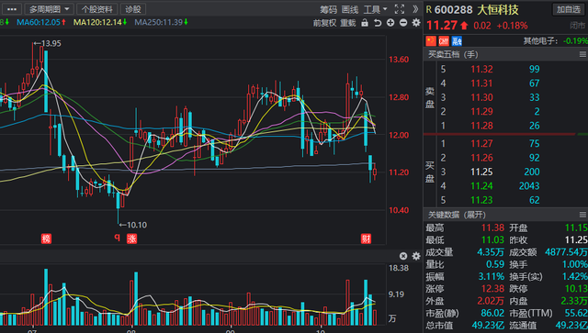Click the 涨停 value 12.38
588x333 pixels.
[x=492, y=288]
